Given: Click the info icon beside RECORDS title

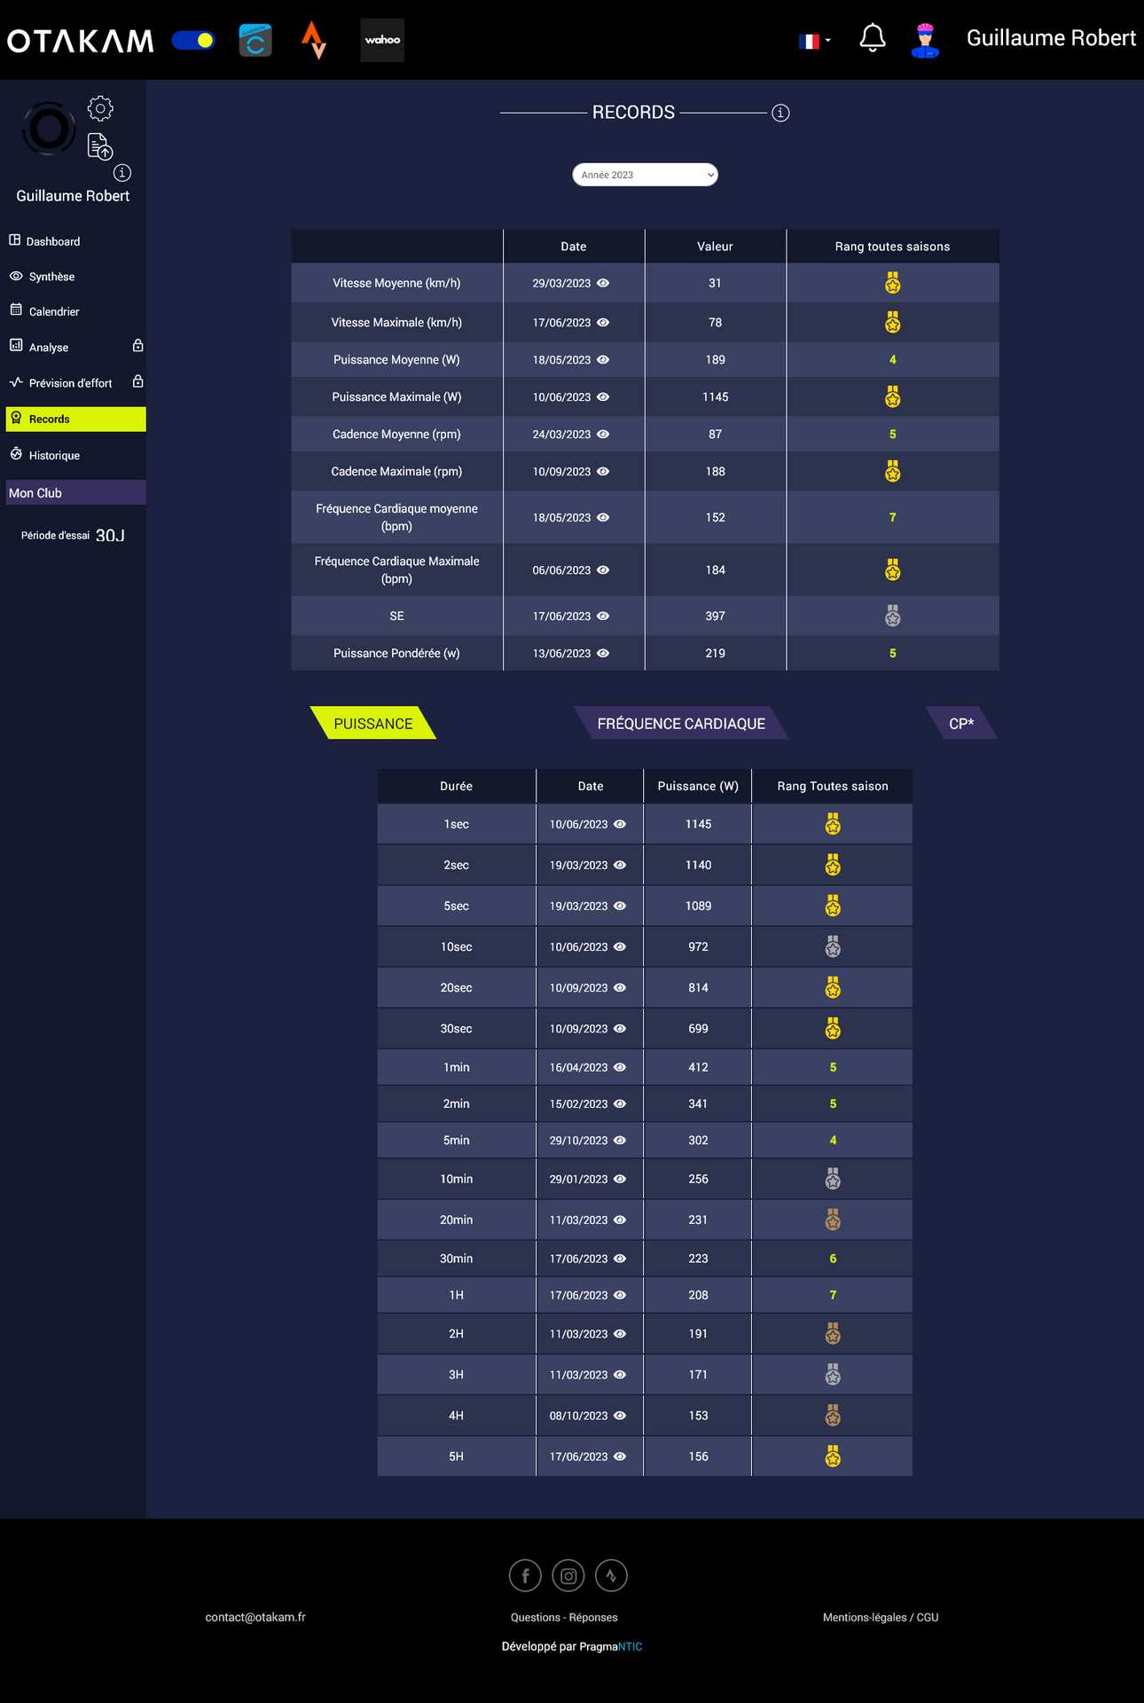Looking at the screenshot, I should 780,113.
